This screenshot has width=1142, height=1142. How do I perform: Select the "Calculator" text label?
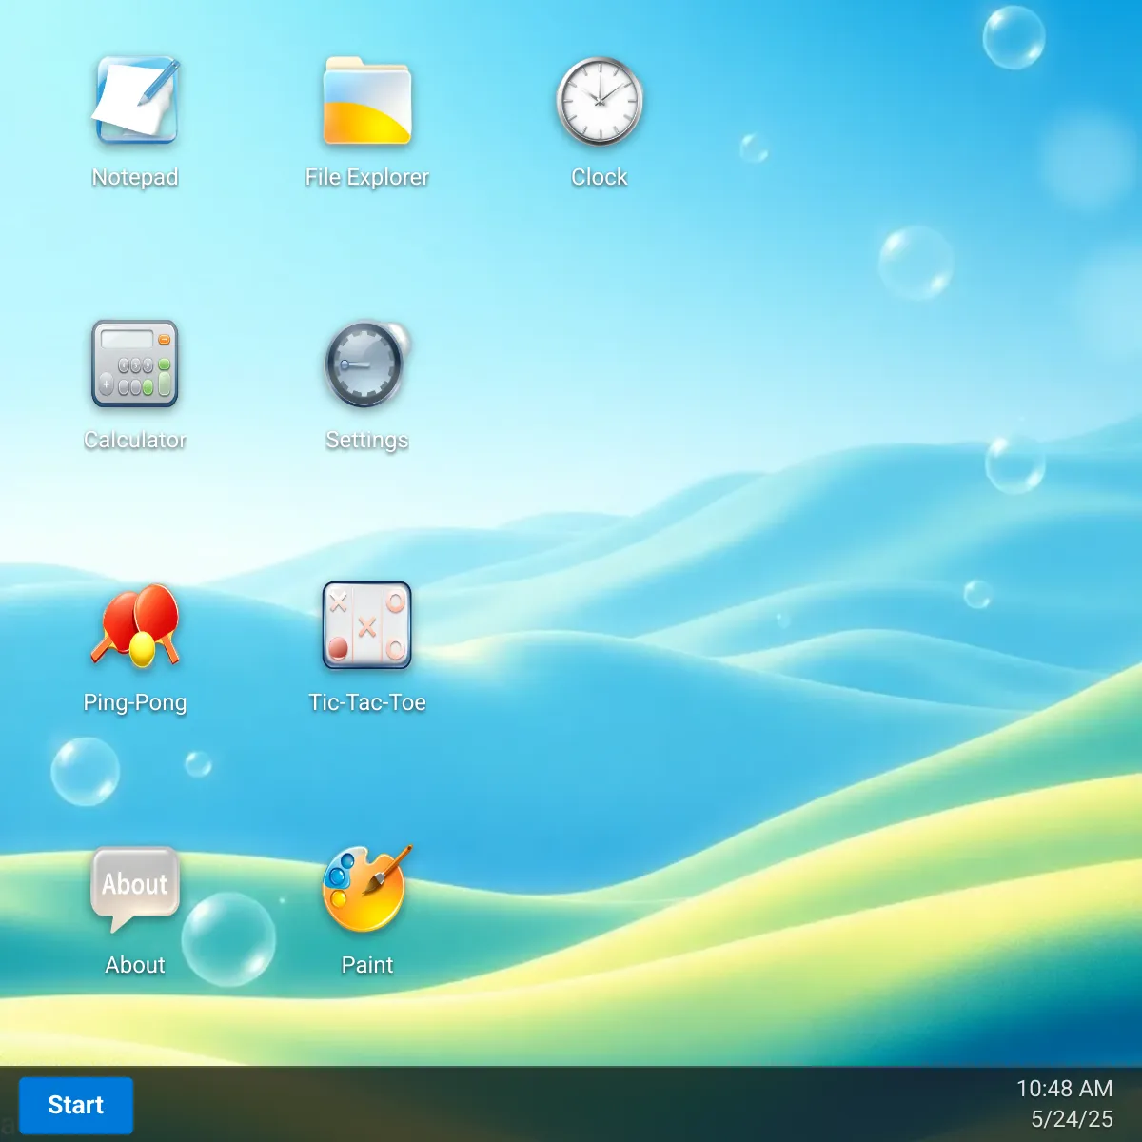pyautogui.click(x=135, y=440)
